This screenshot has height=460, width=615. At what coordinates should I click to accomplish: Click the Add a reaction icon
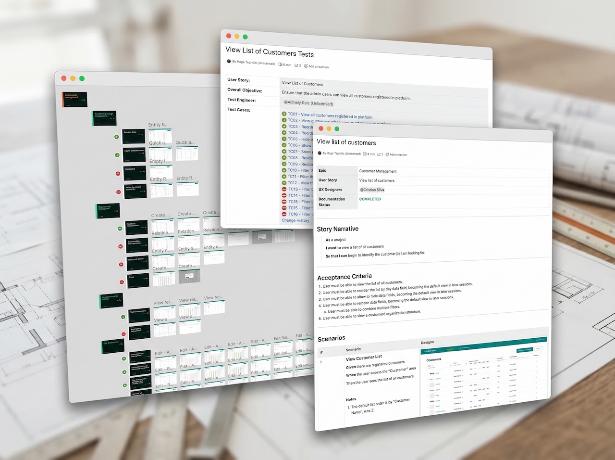pyautogui.click(x=388, y=154)
